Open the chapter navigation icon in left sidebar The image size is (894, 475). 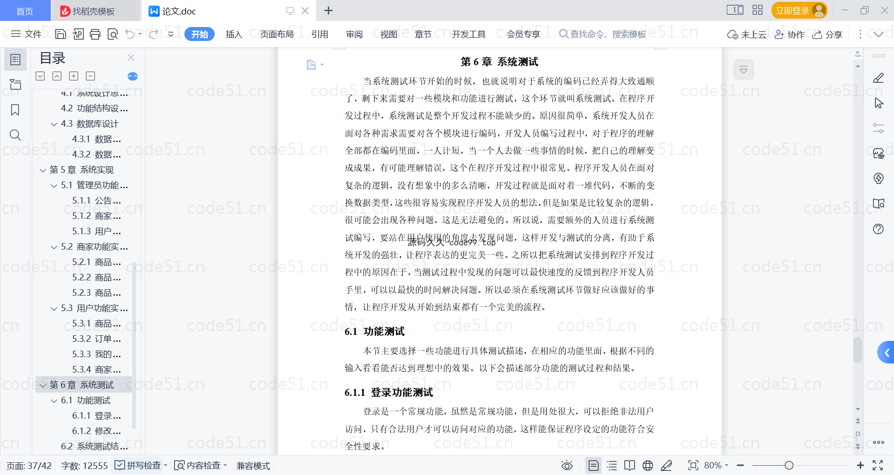point(15,84)
